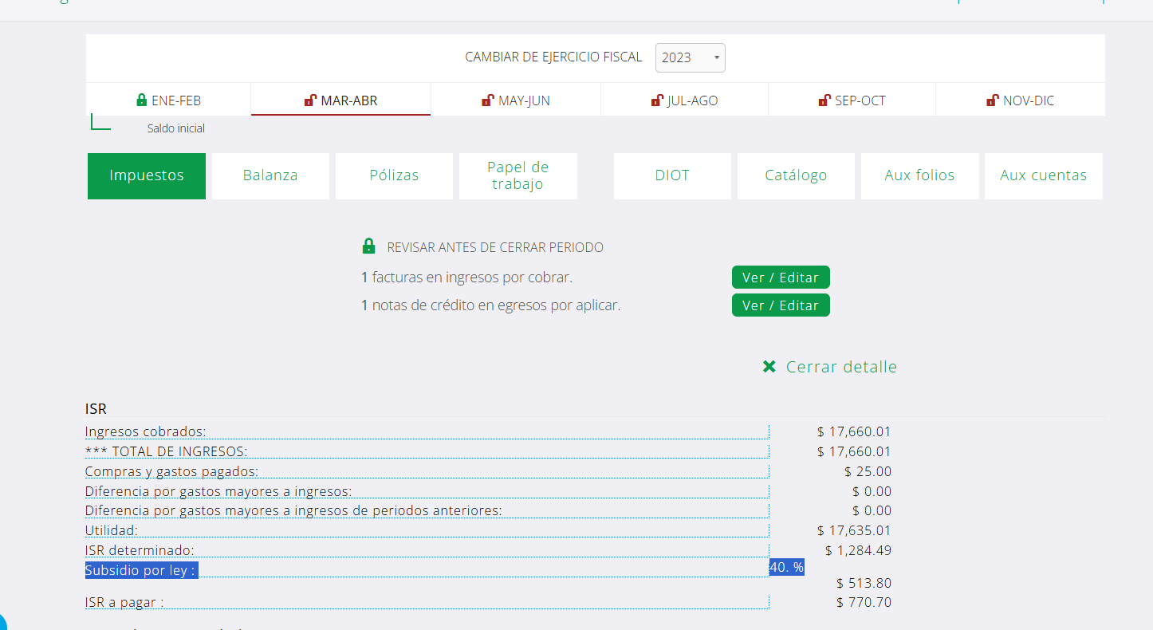1153x630 pixels.
Task: Show the Catálogo tab
Action: click(796, 175)
